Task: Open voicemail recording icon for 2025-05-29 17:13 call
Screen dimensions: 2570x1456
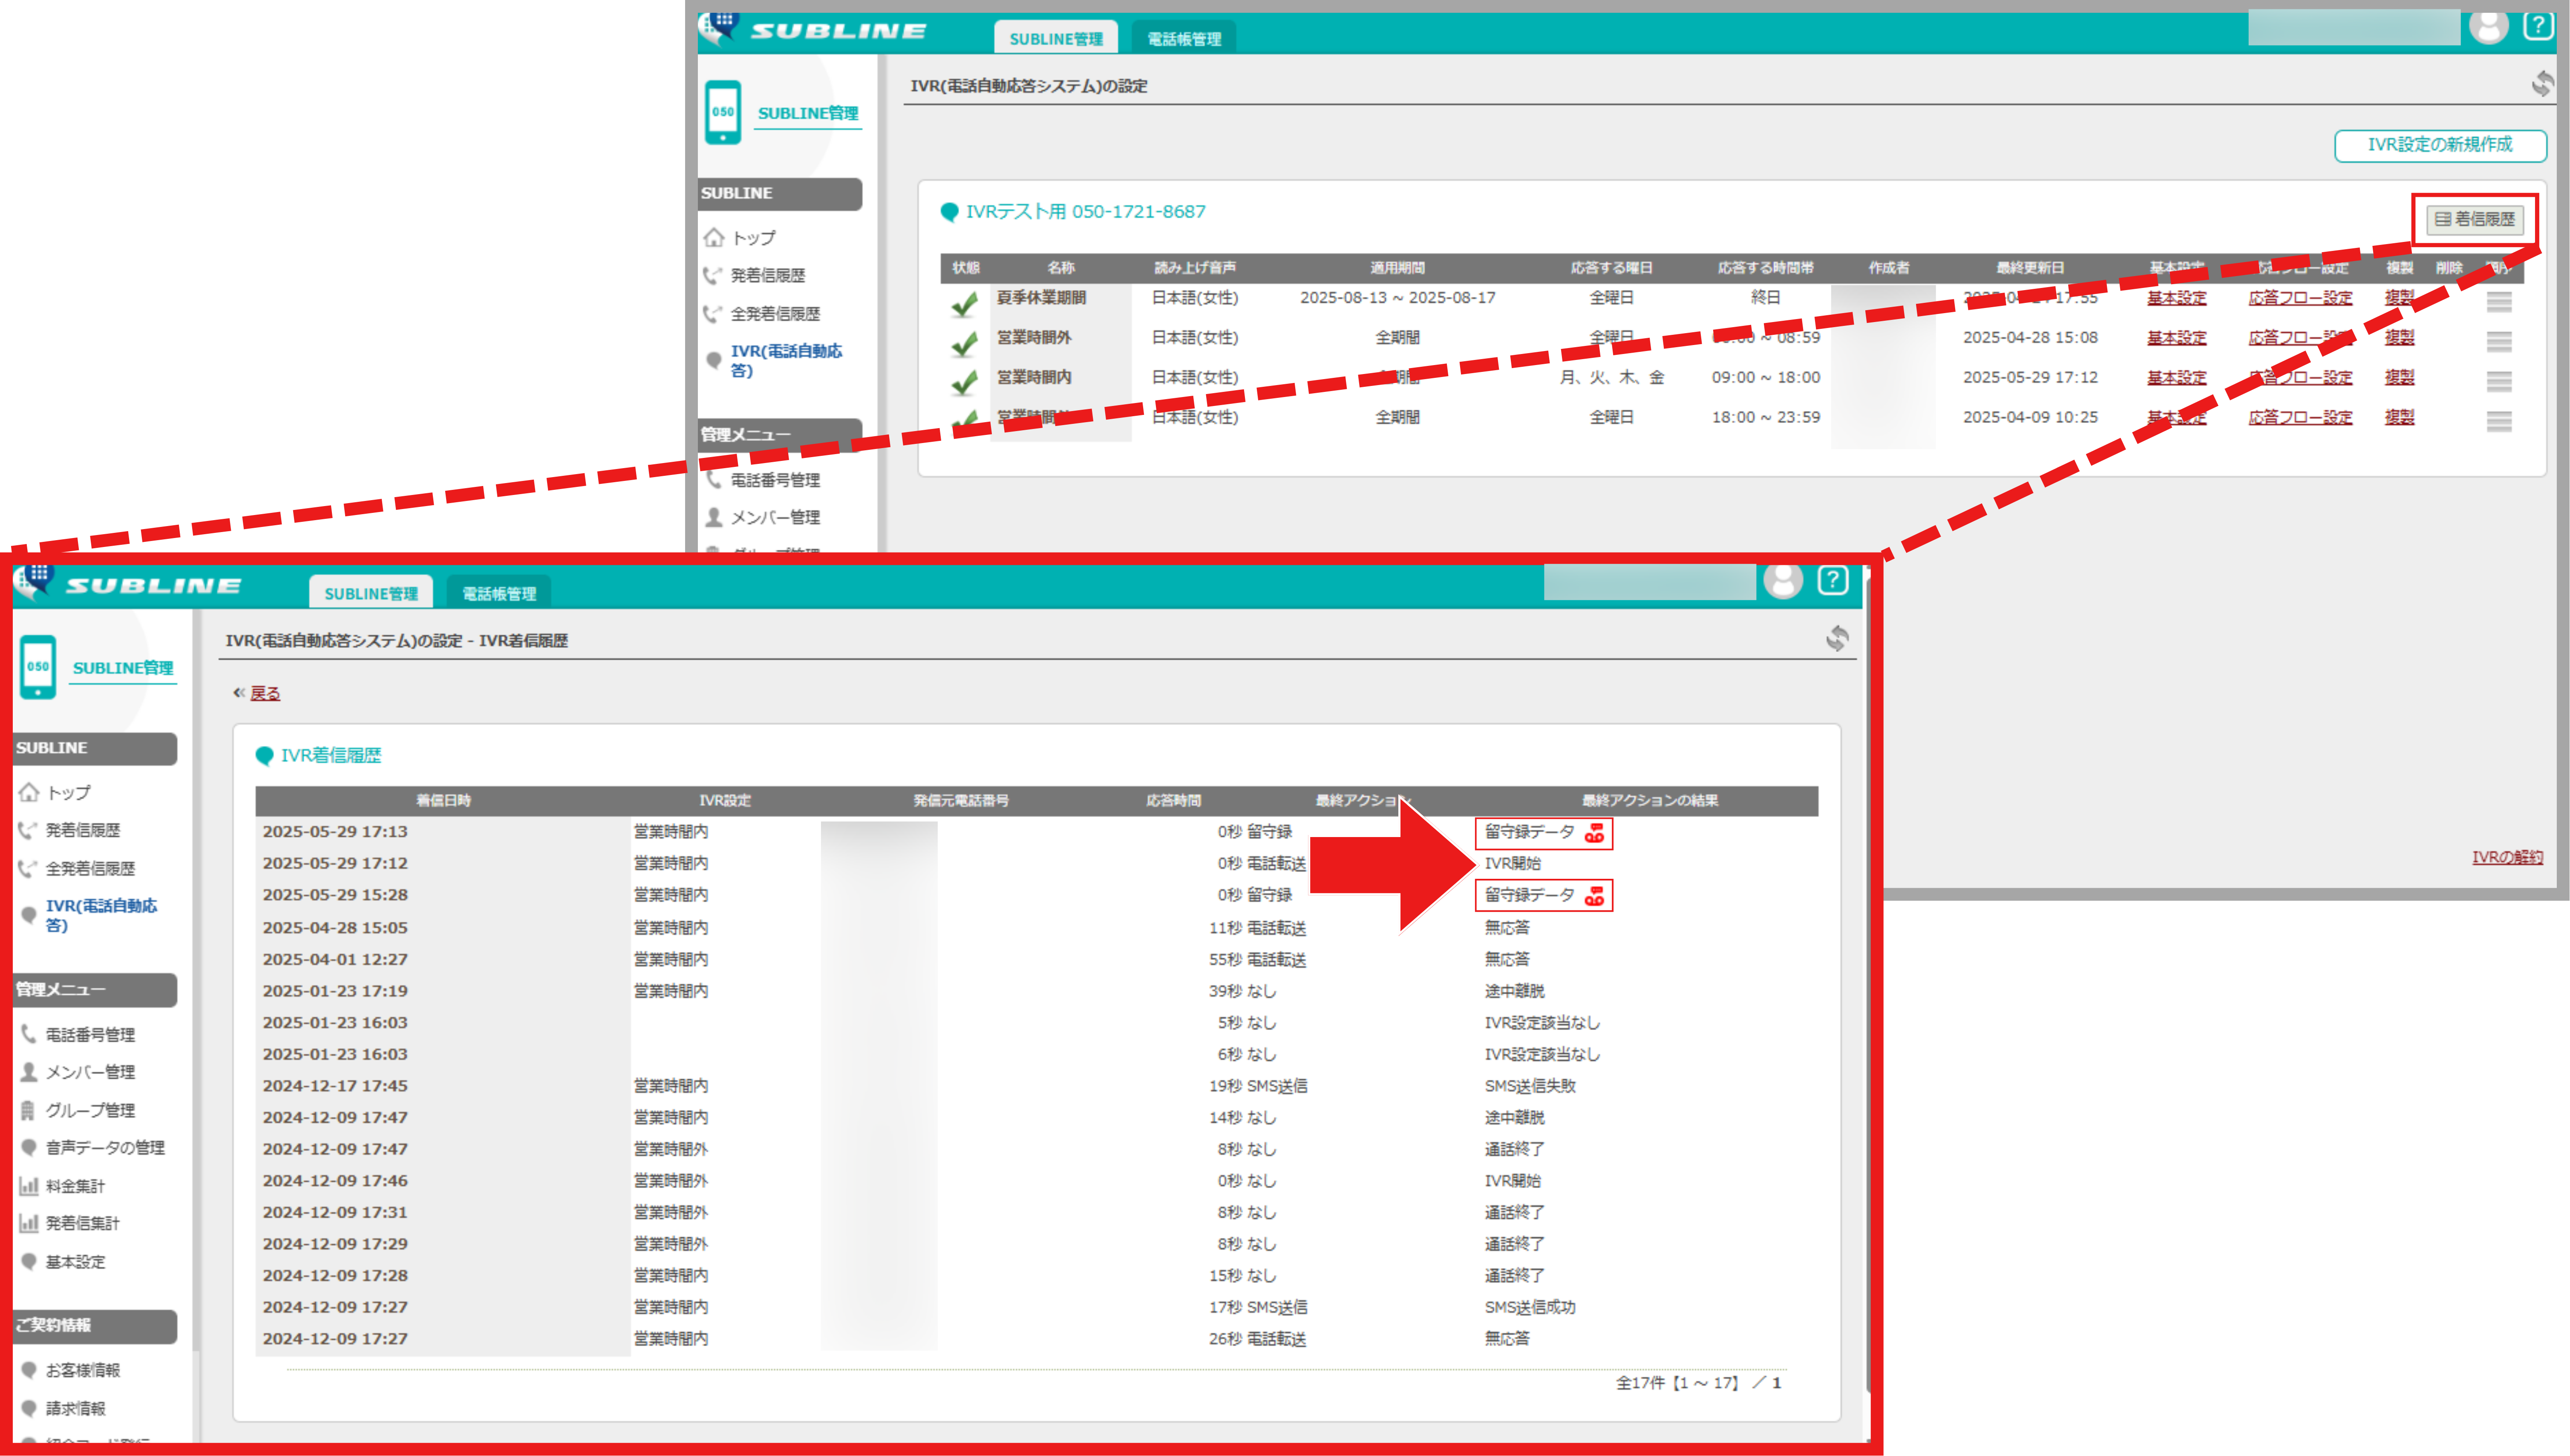Action: pos(1594,832)
